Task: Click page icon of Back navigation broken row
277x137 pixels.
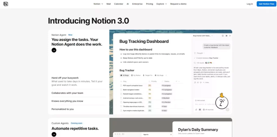Action: pos(121,90)
